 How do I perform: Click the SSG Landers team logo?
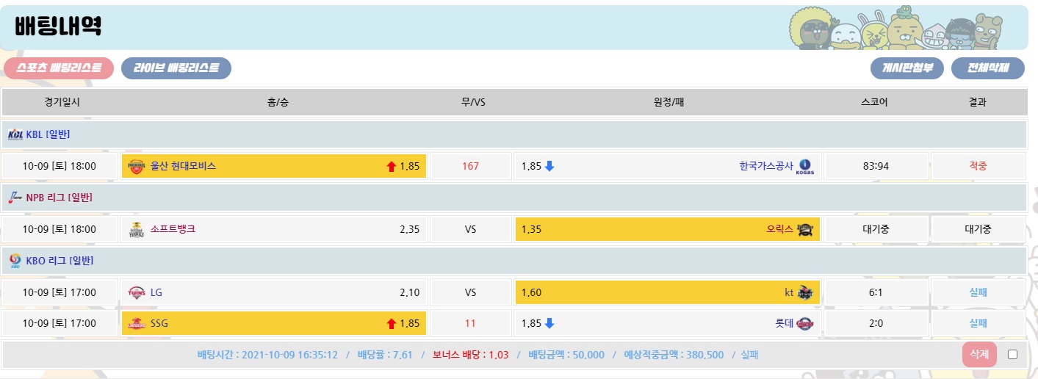(x=137, y=323)
